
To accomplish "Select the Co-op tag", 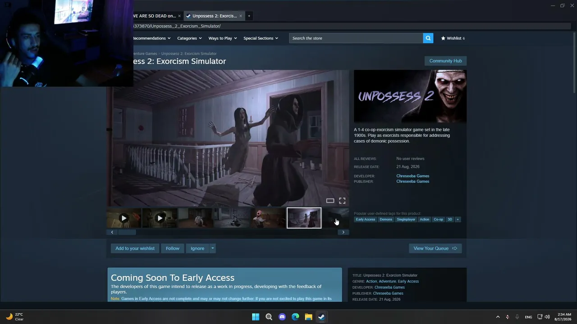I will coord(439,220).
